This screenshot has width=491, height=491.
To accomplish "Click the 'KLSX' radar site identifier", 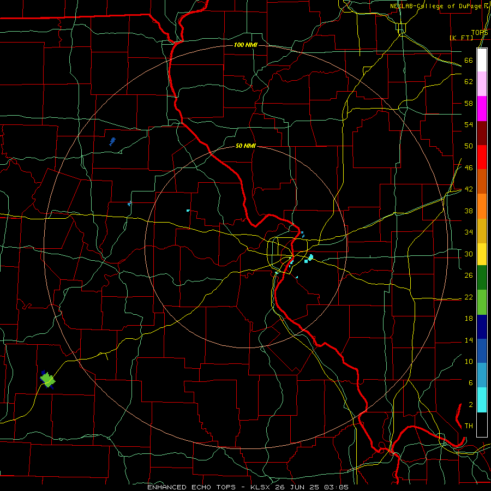I will [261, 487].
